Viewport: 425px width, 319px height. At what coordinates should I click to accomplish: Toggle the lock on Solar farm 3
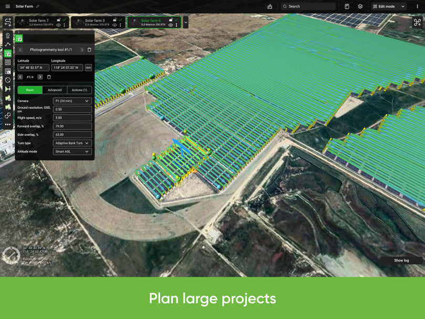click(115, 19)
